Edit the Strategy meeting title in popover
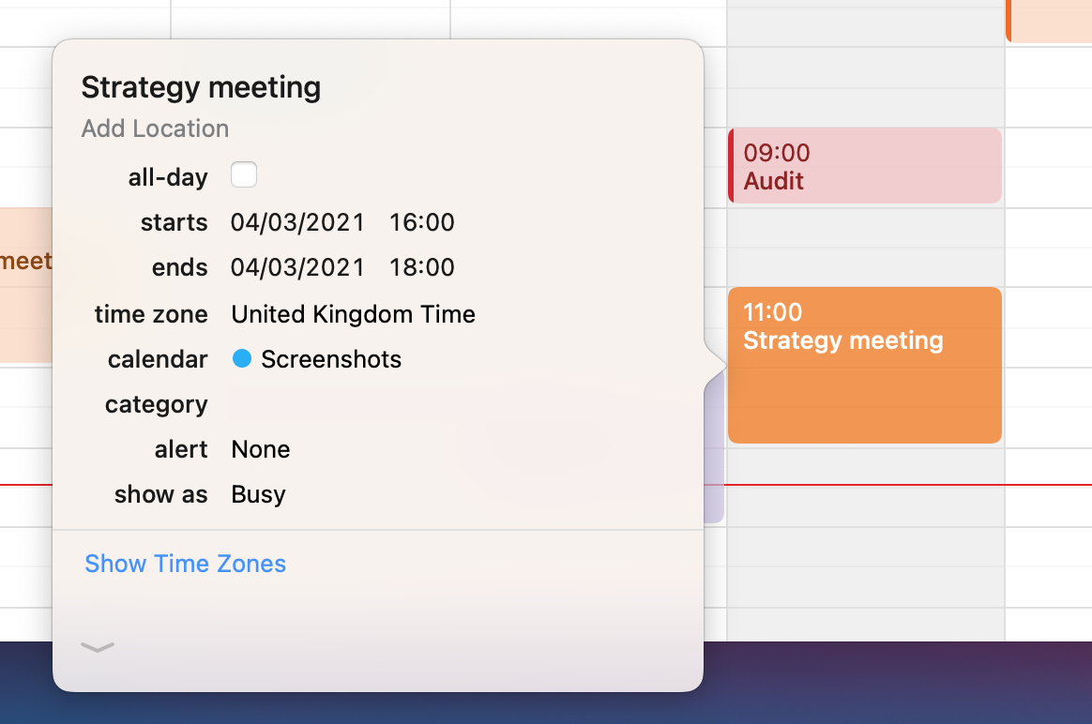Image resolution: width=1092 pixels, height=724 pixels. point(202,88)
